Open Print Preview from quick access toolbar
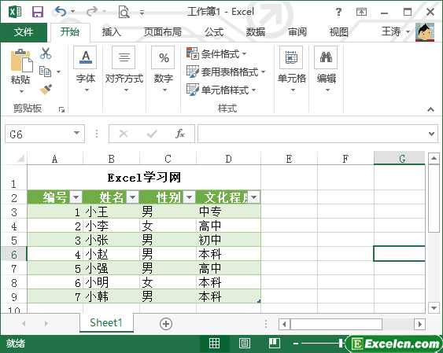The height and width of the screenshot is (353, 443). point(124,12)
